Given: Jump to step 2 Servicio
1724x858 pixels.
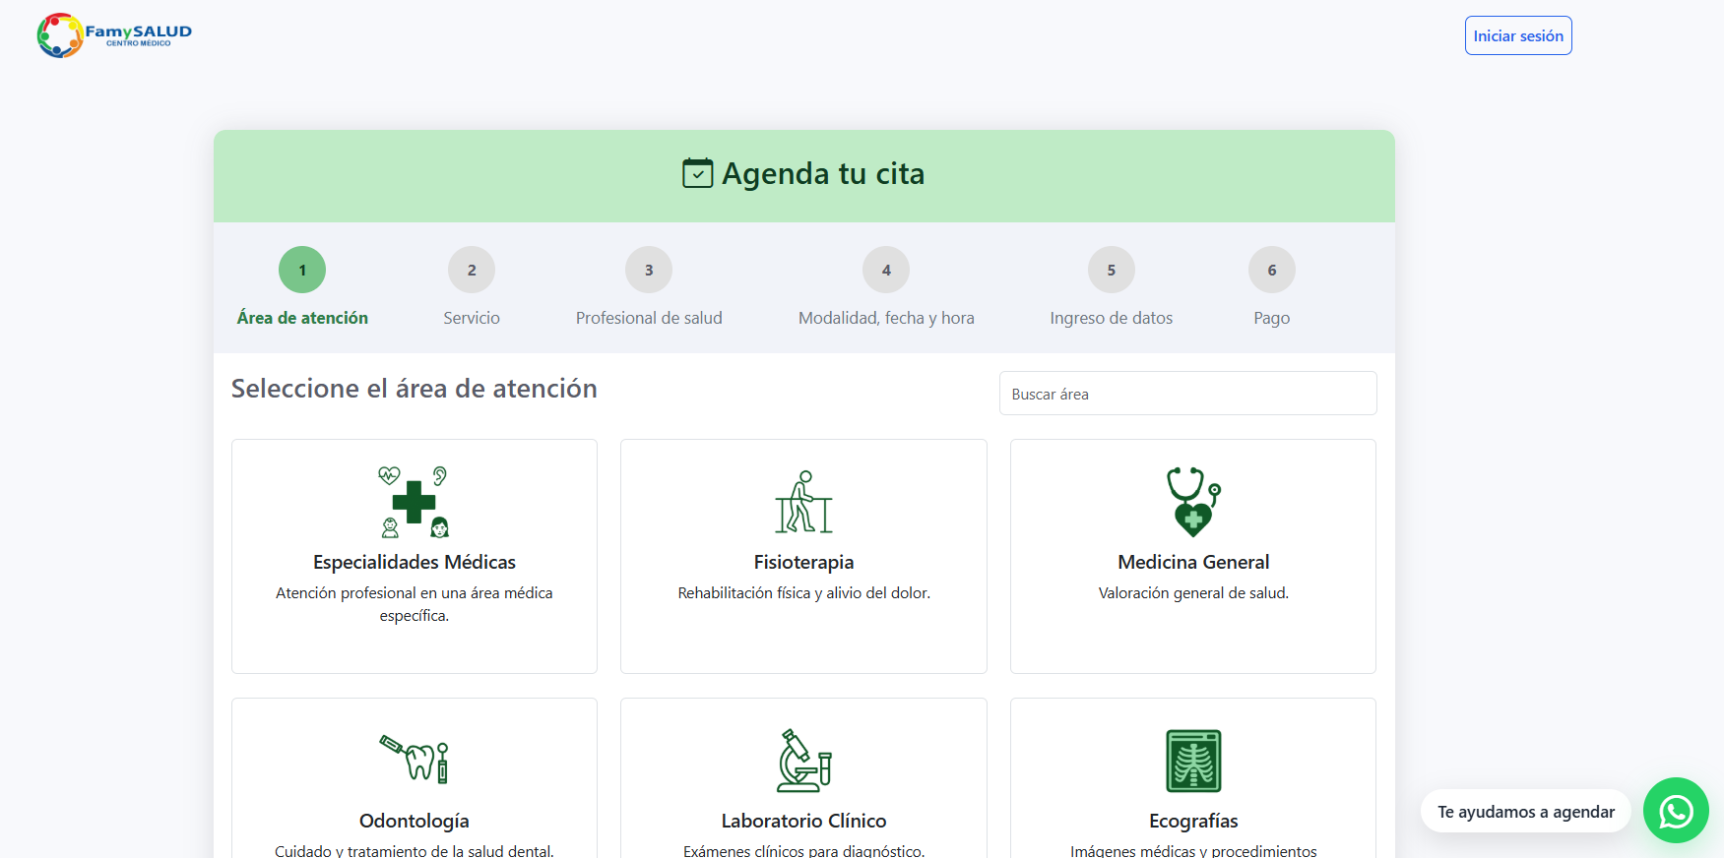Looking at the screenshot, I should tap(472, 270).
